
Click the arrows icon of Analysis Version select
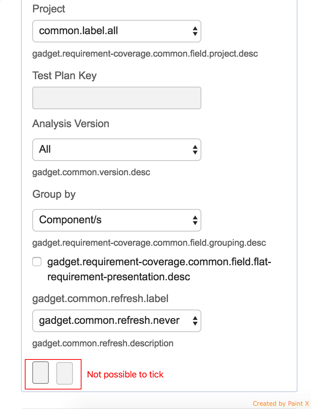(195, 150)
